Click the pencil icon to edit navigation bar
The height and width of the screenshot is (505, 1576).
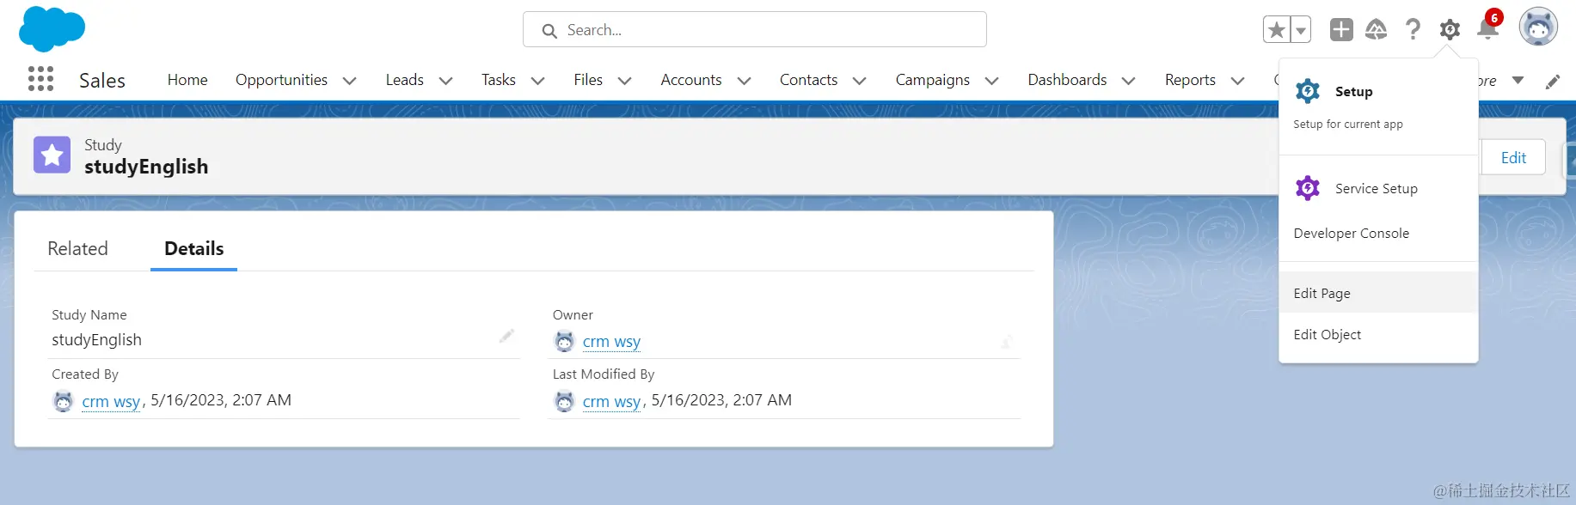(1553, 82)
